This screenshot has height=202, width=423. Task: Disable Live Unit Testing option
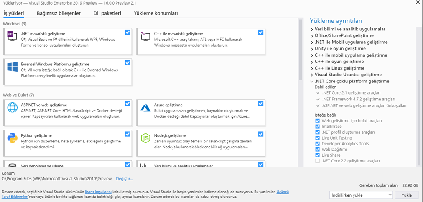pos(318,138)
